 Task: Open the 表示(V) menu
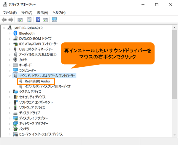tap(42, 12)
